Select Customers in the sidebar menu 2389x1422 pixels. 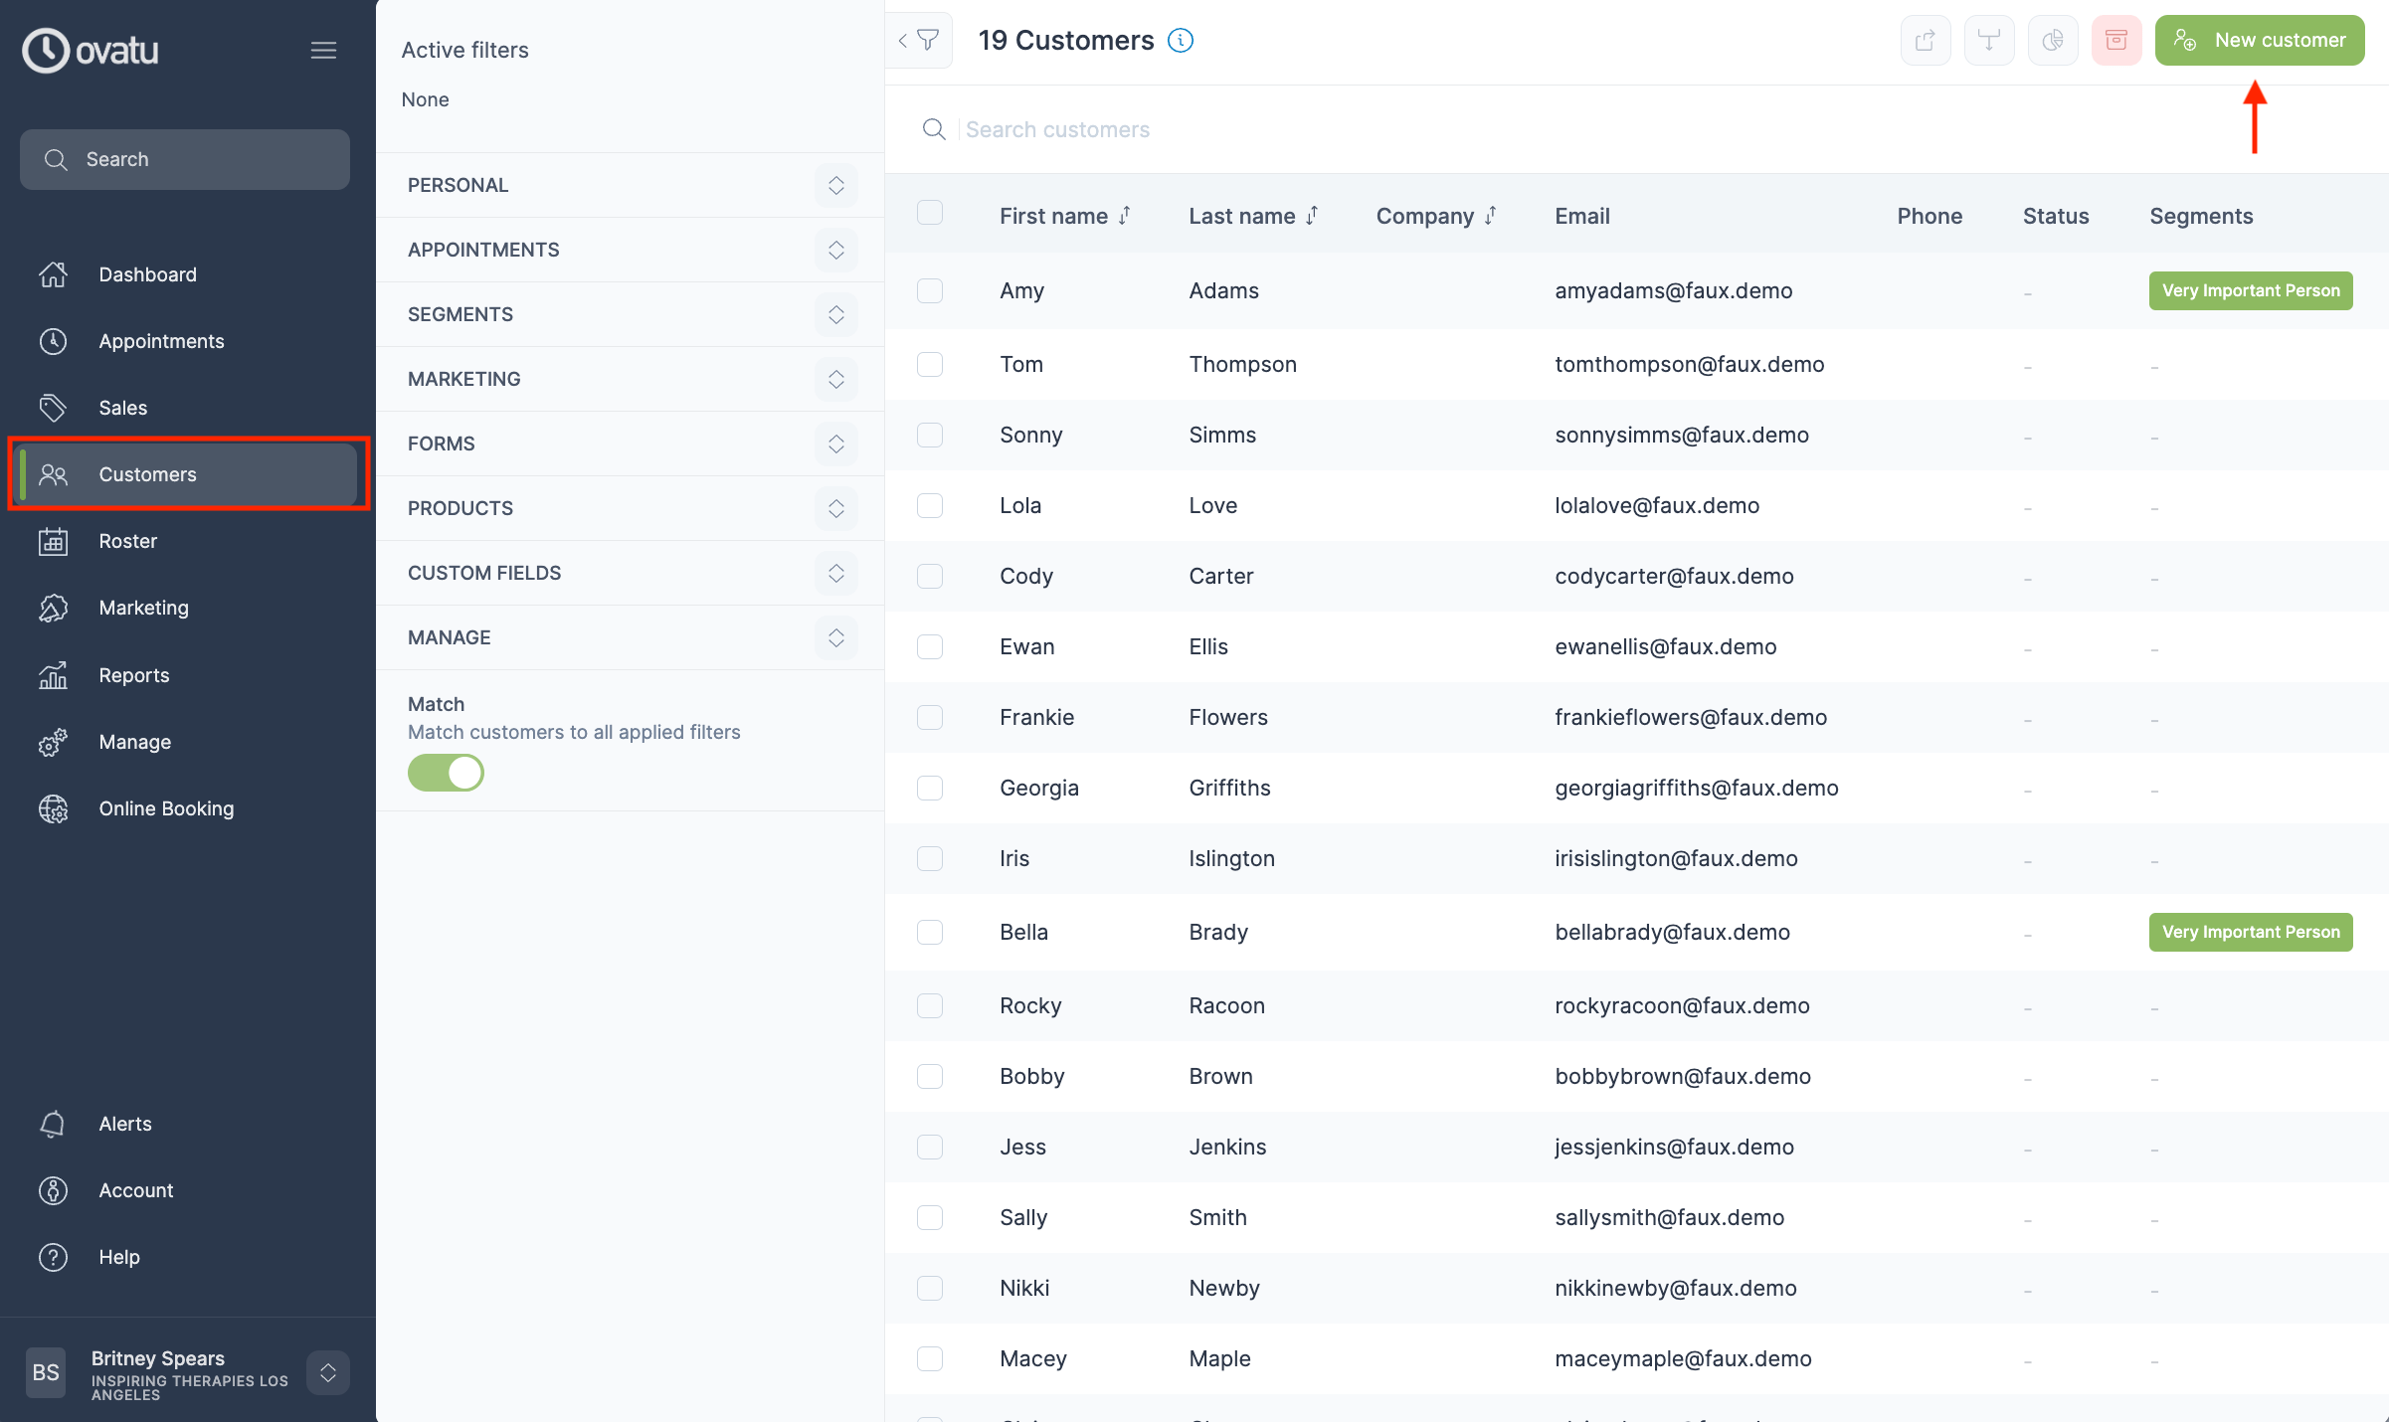[147, 474]
